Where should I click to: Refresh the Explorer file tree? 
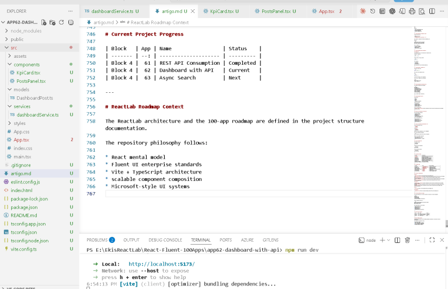(61, 22)
